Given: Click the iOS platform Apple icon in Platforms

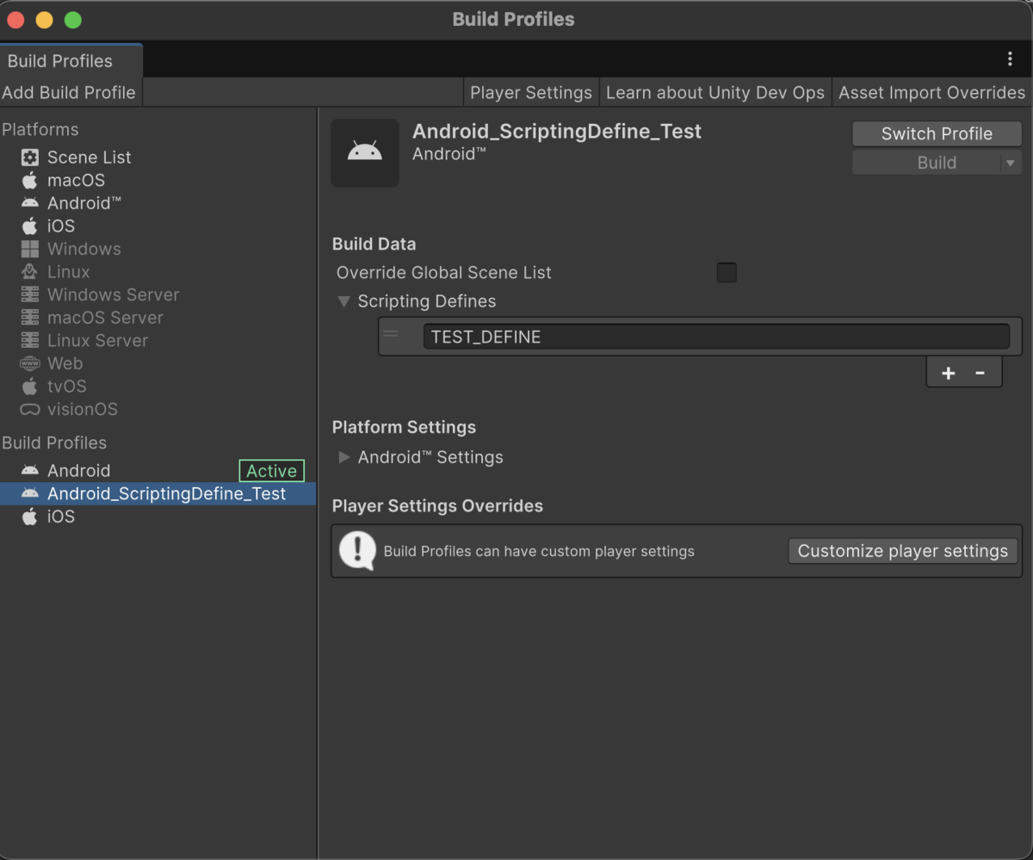Looking at the screenshot, I should (x=30, y=226).
